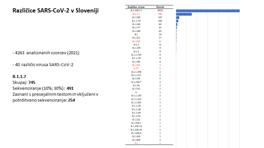The width and height of the screenshot is (264, 148).
Task: Select the 'Različica virusa' column header
Action: 136,7
